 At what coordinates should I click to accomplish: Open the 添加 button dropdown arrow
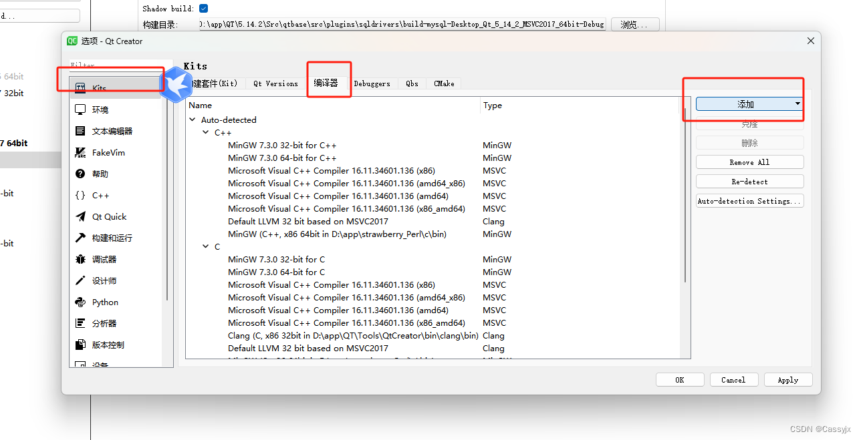[797, 103]
